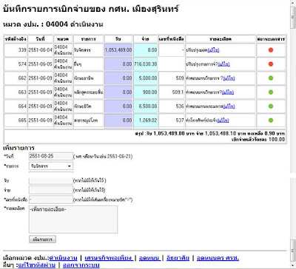Open the รายการ dropdown list
This screenshot has width=296, height=269.
[x=51, y=166]
